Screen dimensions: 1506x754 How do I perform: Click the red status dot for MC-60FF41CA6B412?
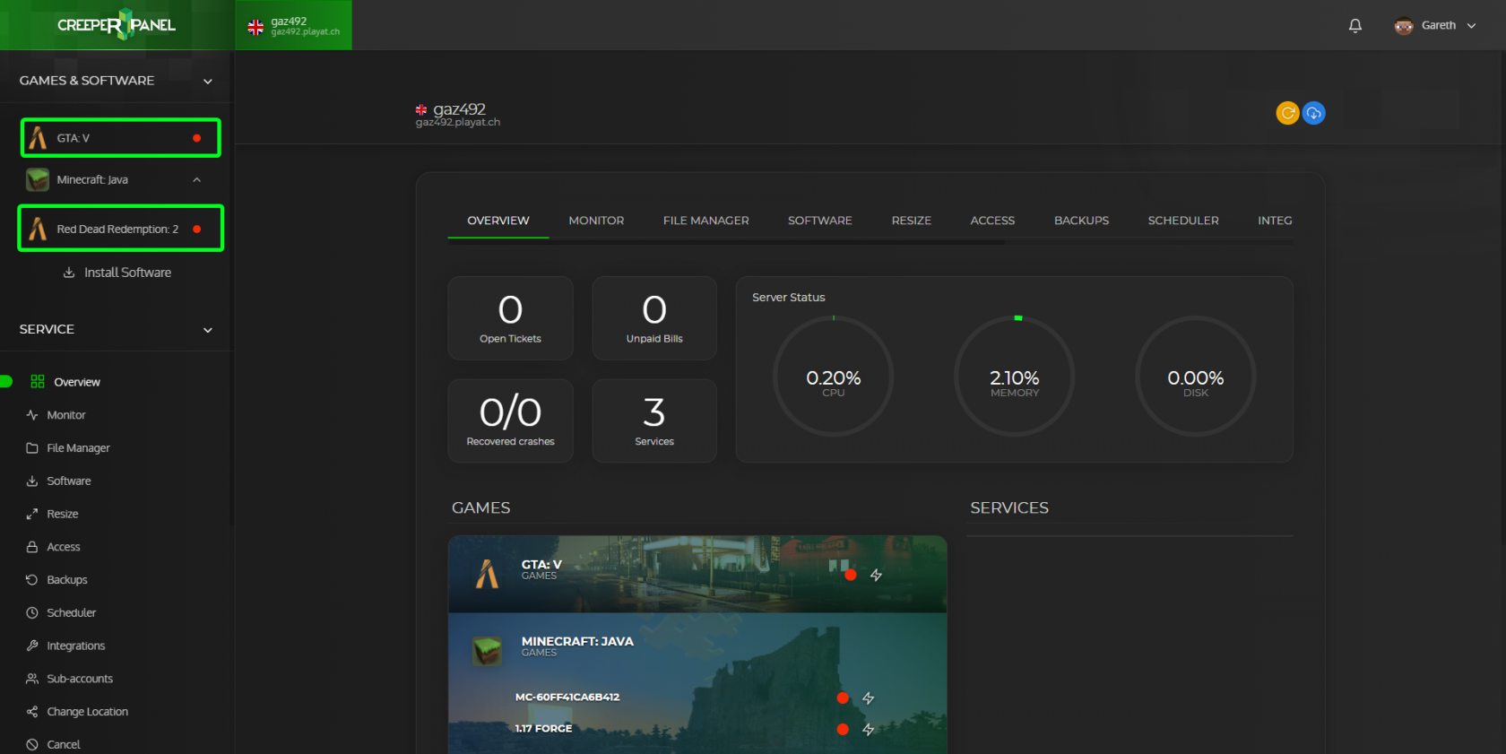tap(843, 698)
